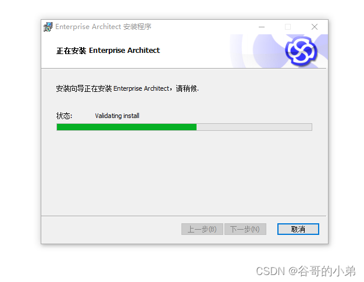Click empty footer area left of 上一步(B)

point(112,229)
